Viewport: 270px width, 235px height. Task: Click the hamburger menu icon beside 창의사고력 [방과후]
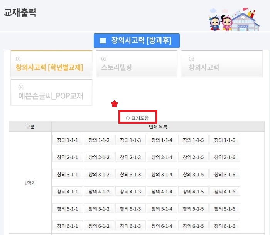pyautogui.click(x=103, y=41)
